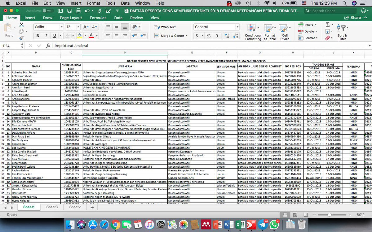Apply red font color
The width and height of the screenshot is (372, 232).
click(91, 36)
